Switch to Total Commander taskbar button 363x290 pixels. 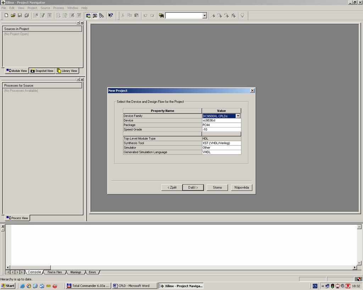point(88,286)
